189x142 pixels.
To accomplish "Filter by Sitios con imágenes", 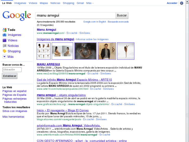I will tap(15, 111).
